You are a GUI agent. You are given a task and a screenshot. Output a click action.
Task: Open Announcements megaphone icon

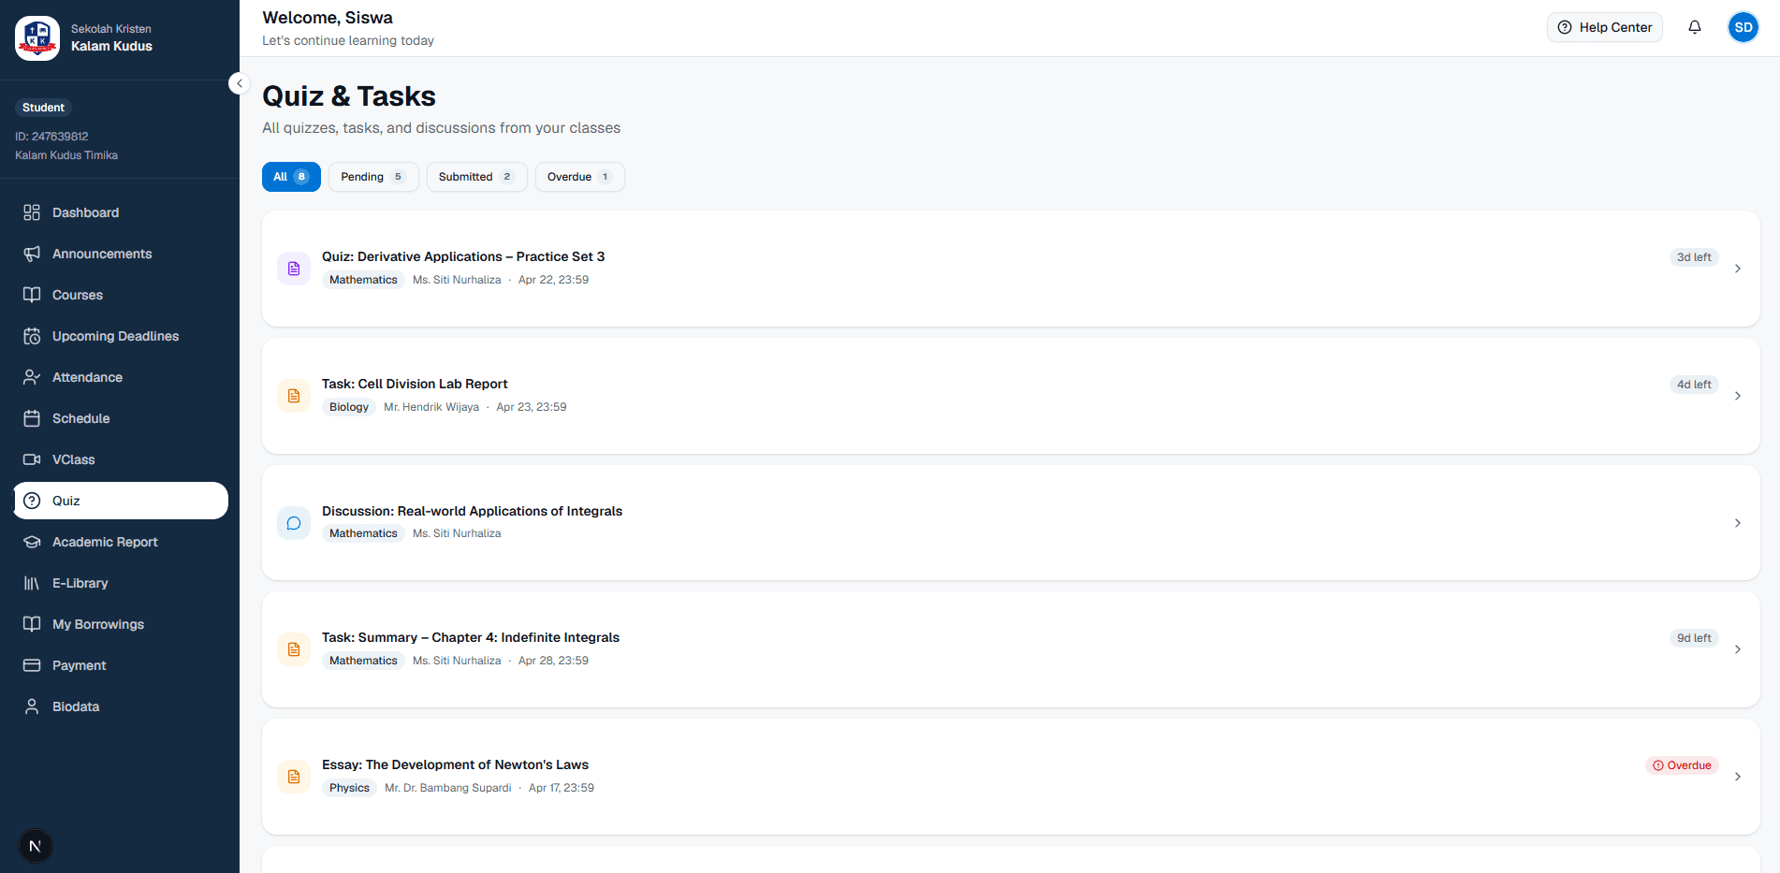pos(32,254)
